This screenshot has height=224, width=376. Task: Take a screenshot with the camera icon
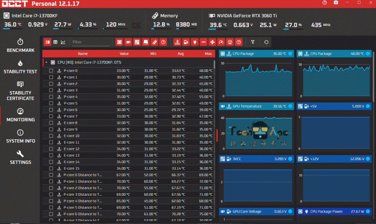tap(336, 3)
